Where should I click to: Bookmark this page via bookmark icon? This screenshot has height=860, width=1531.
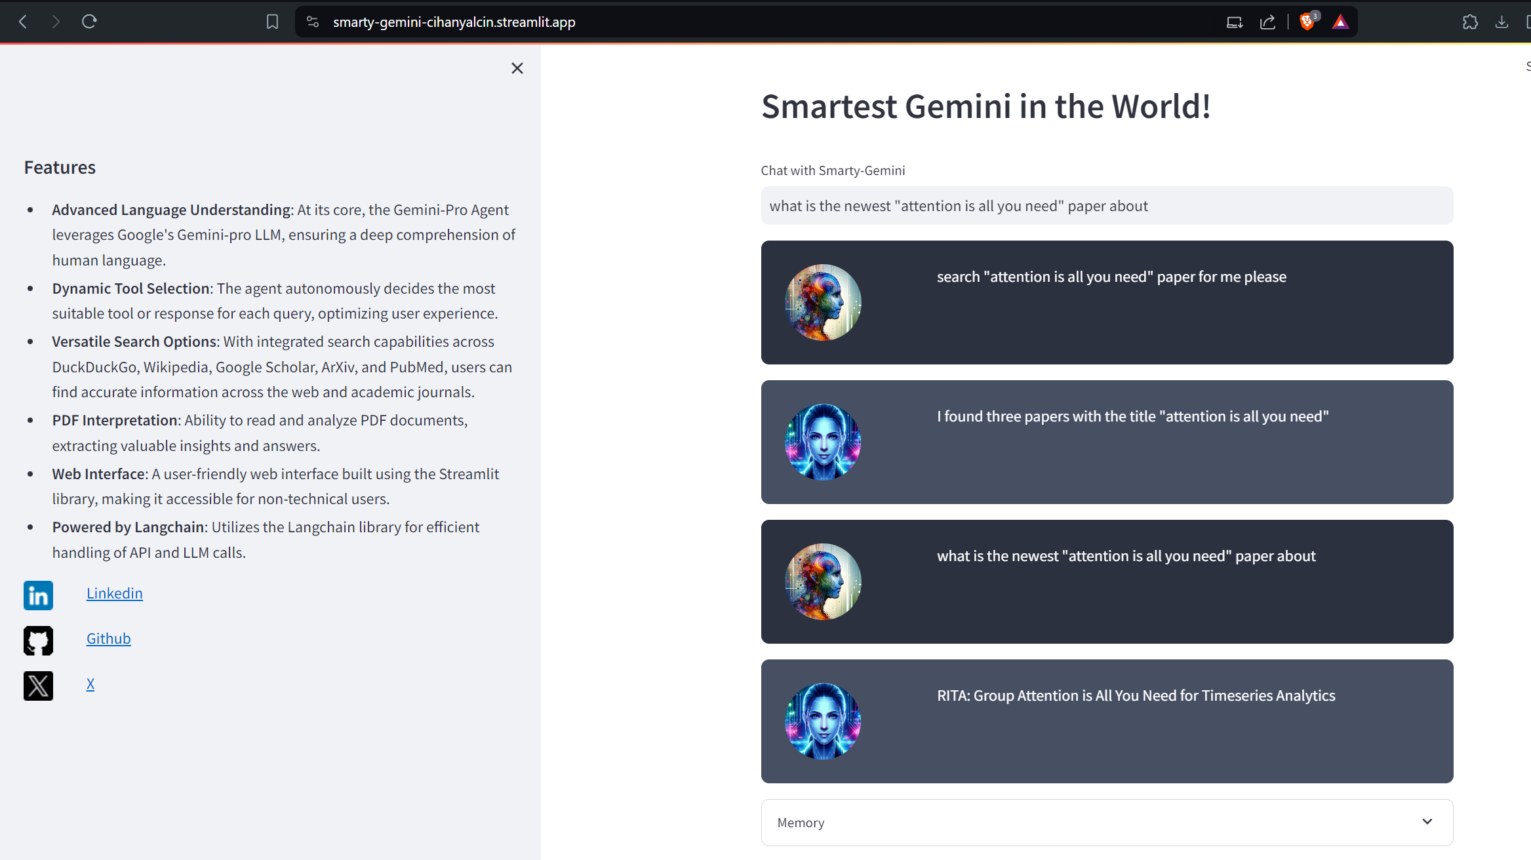point(272,22)
